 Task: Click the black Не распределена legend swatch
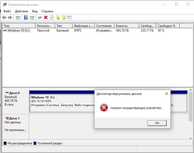point(5,143)
